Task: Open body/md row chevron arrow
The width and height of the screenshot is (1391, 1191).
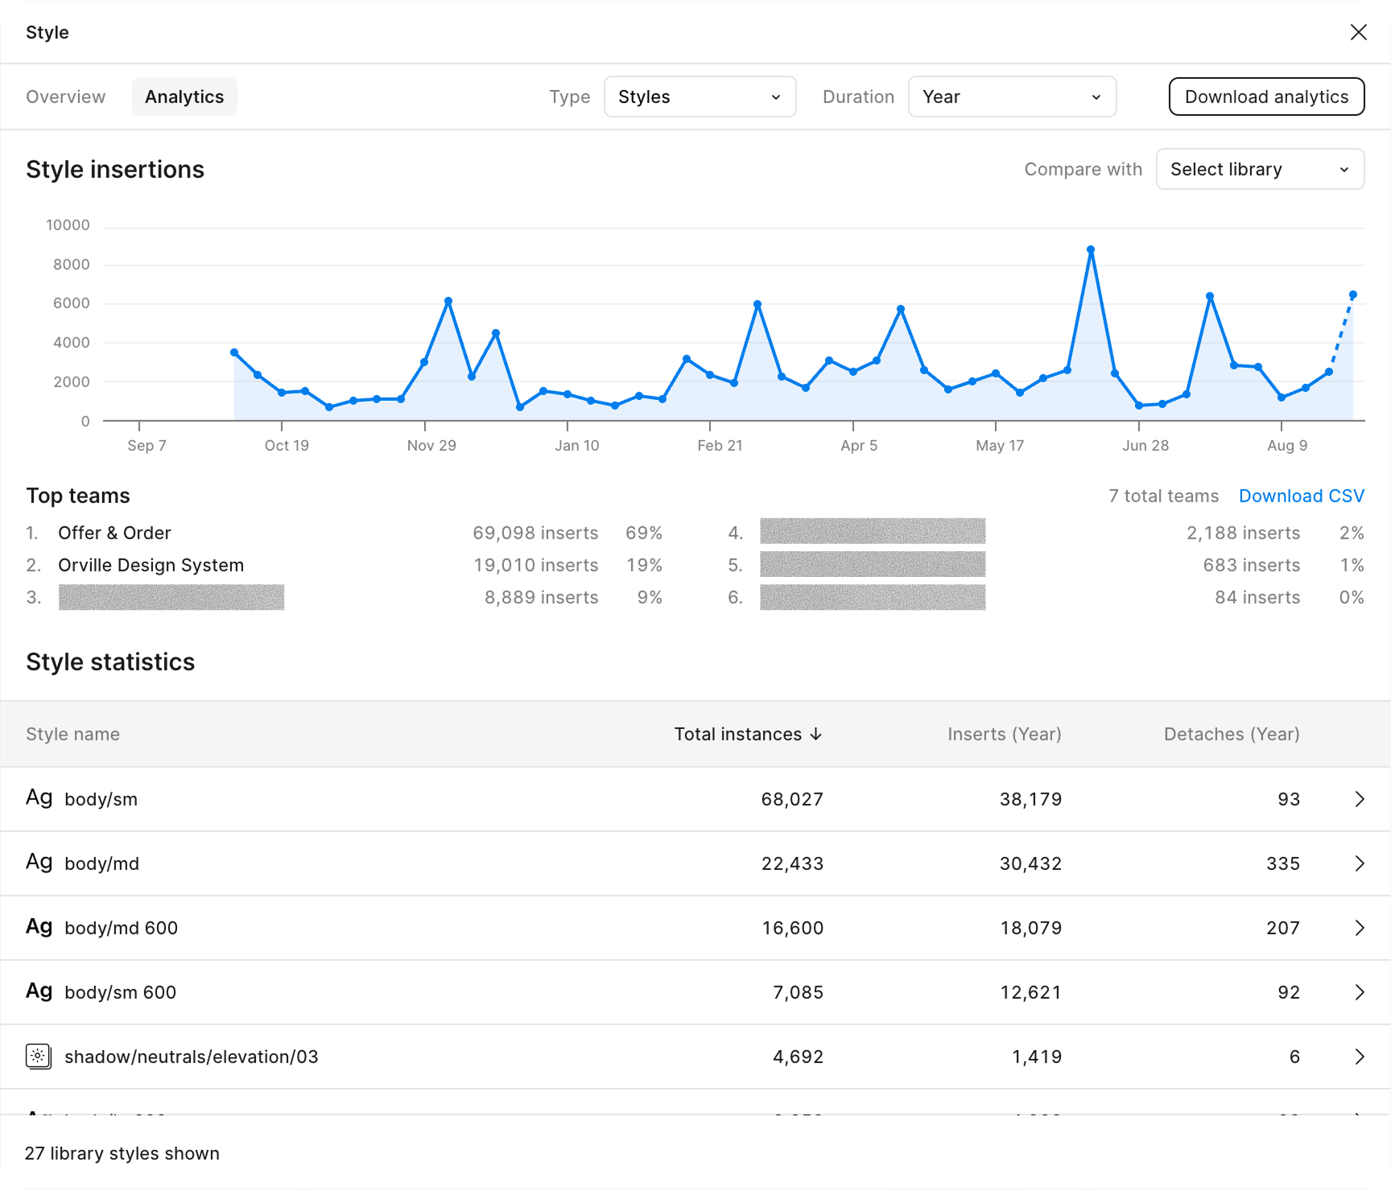Action: 1359,863
